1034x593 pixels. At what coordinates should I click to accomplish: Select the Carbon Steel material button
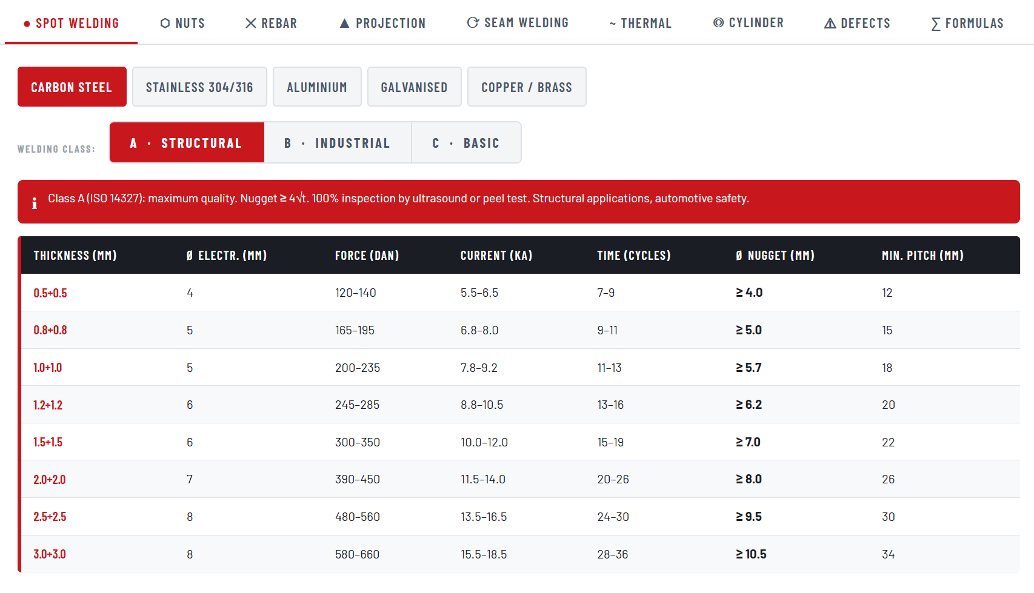click(72, 87)
